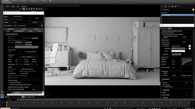Click the icon left of Selection Set

tap(25, 97)
